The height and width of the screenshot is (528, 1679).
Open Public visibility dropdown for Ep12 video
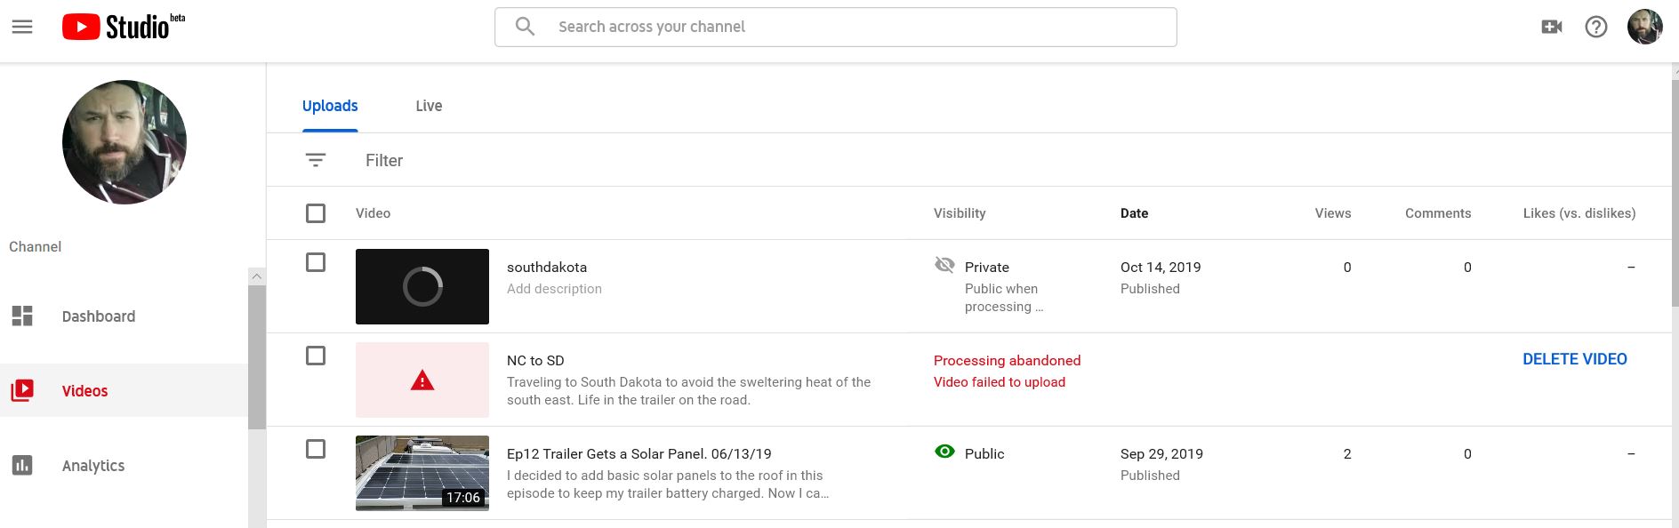(984, 453)
